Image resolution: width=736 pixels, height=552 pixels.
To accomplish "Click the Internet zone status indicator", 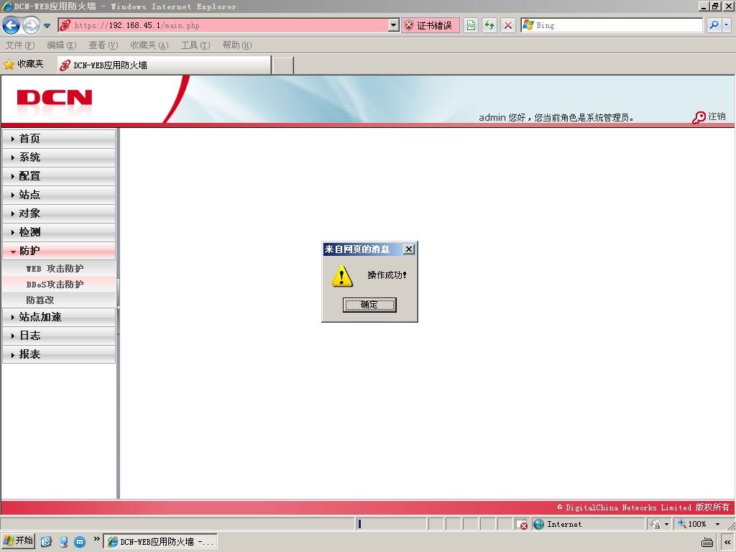I will [588, 524].
